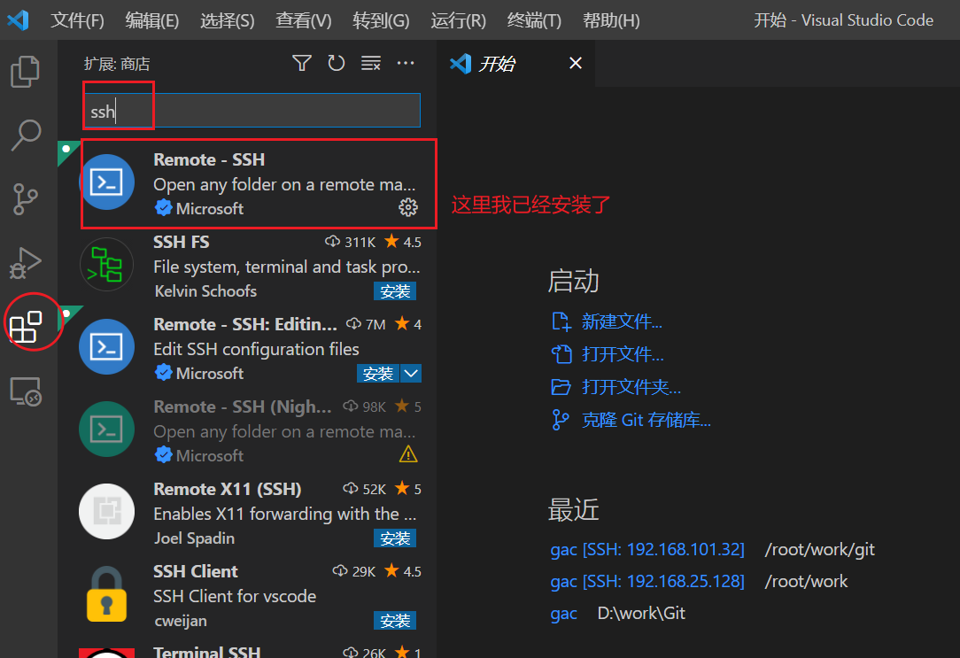The width and height of the screenshot is (960, 658).
Task: Click SSH Client for vscode description
Action: click(x=235, y=596)
